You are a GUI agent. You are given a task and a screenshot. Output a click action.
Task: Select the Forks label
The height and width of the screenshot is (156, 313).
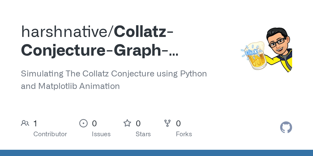coord(184,134)
